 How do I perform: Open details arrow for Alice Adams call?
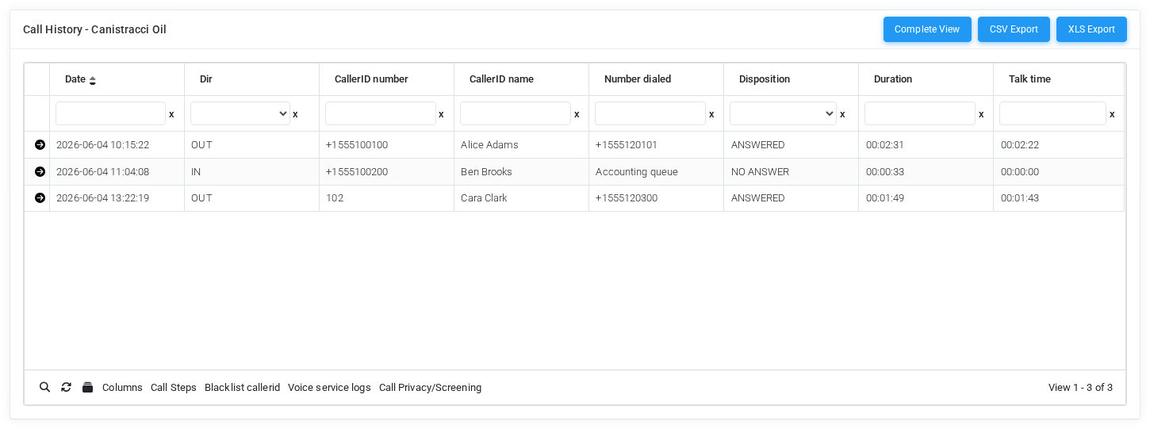click(x=40, y=145)
